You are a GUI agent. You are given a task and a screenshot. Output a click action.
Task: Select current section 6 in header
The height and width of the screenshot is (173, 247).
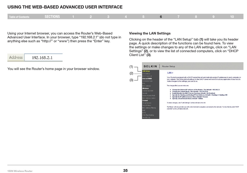[x=161, y=17]
